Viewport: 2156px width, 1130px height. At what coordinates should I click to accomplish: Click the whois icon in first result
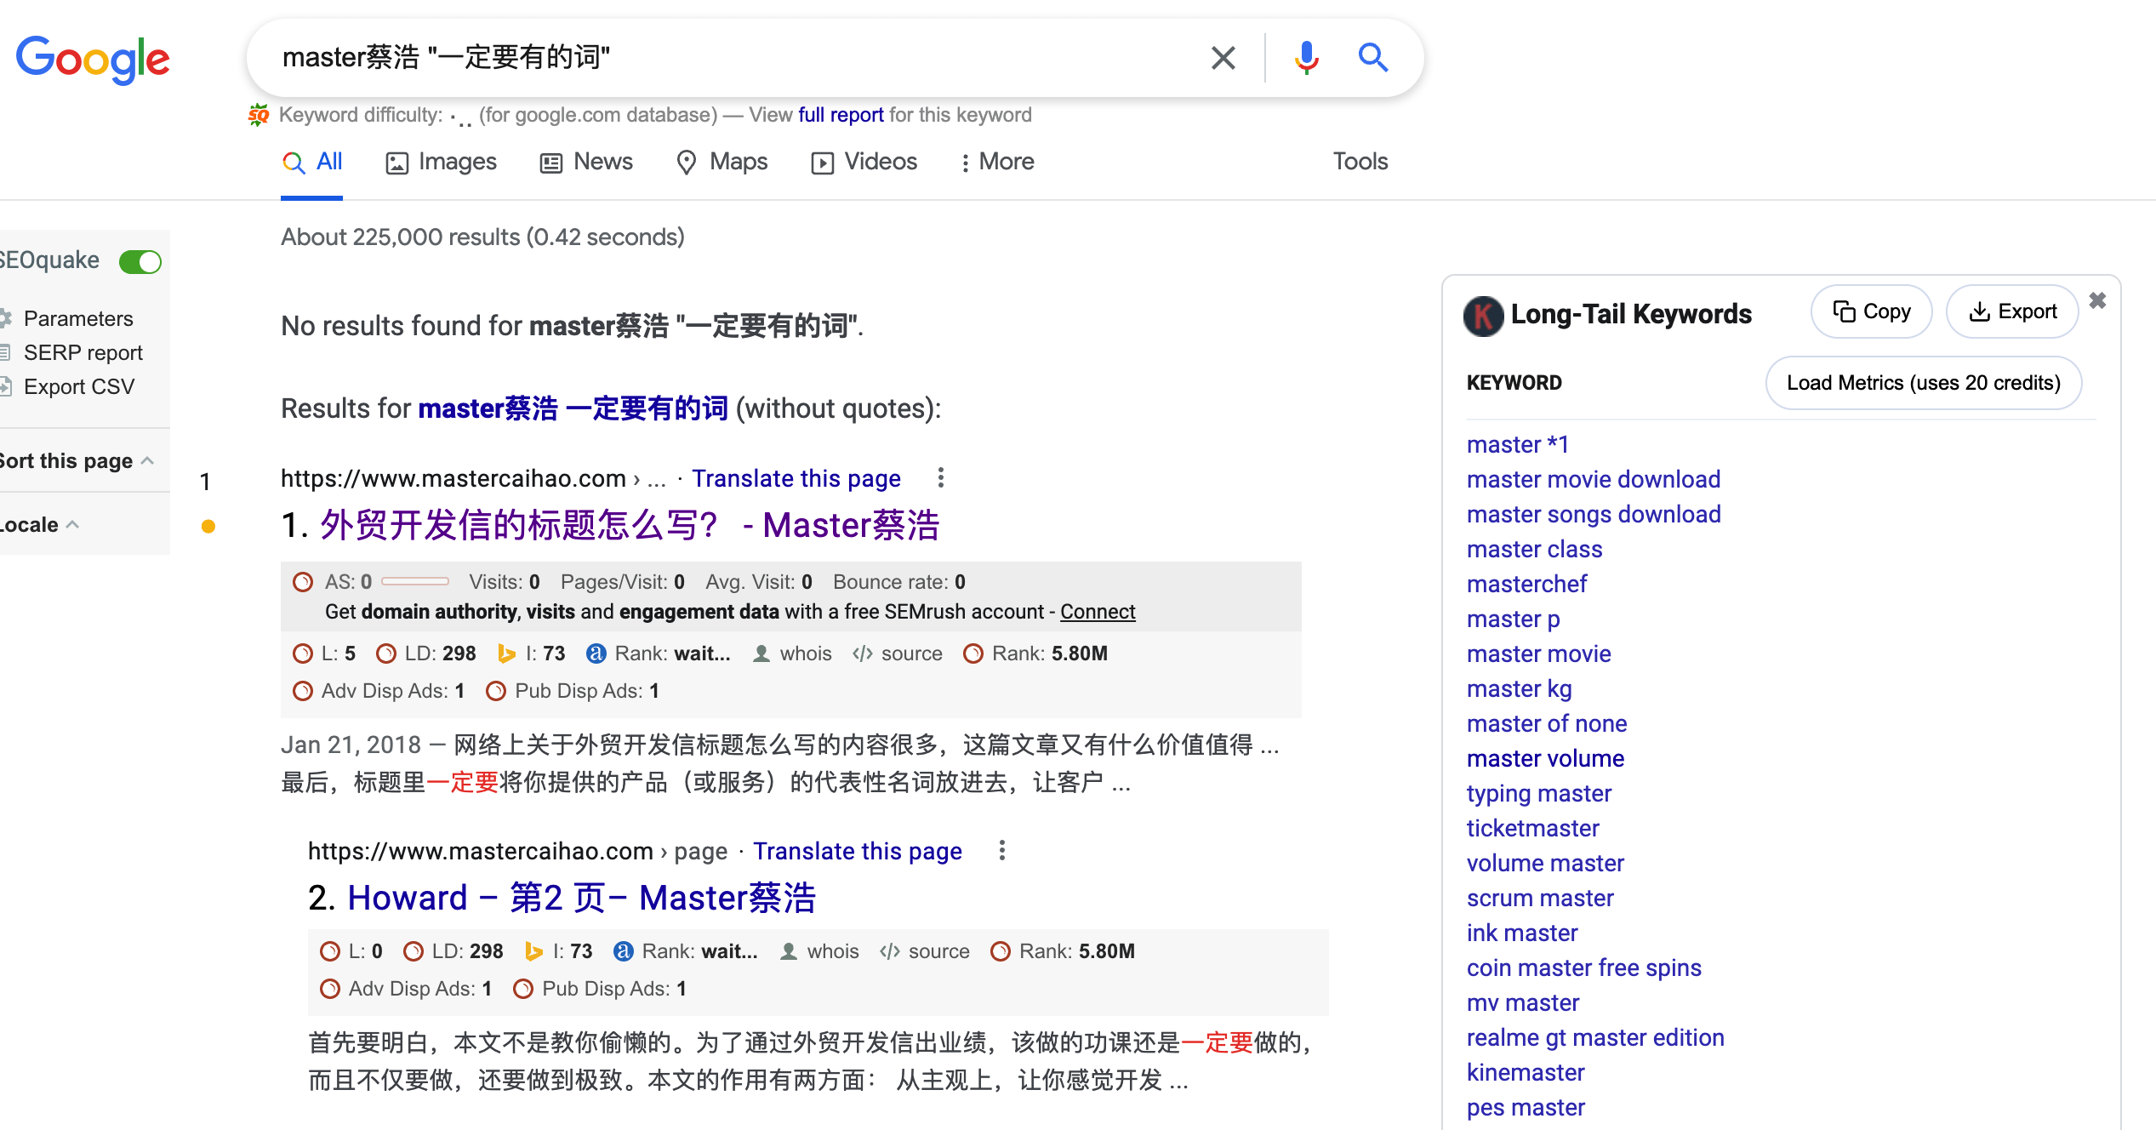click(761, 653)
